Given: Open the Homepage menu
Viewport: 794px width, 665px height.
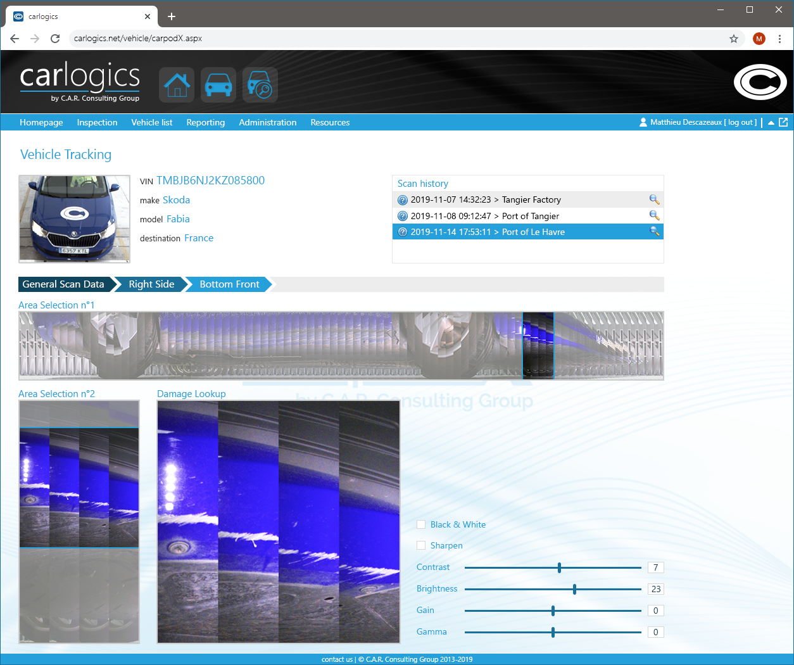Looking at the screenshot, I should pos(41,122).
